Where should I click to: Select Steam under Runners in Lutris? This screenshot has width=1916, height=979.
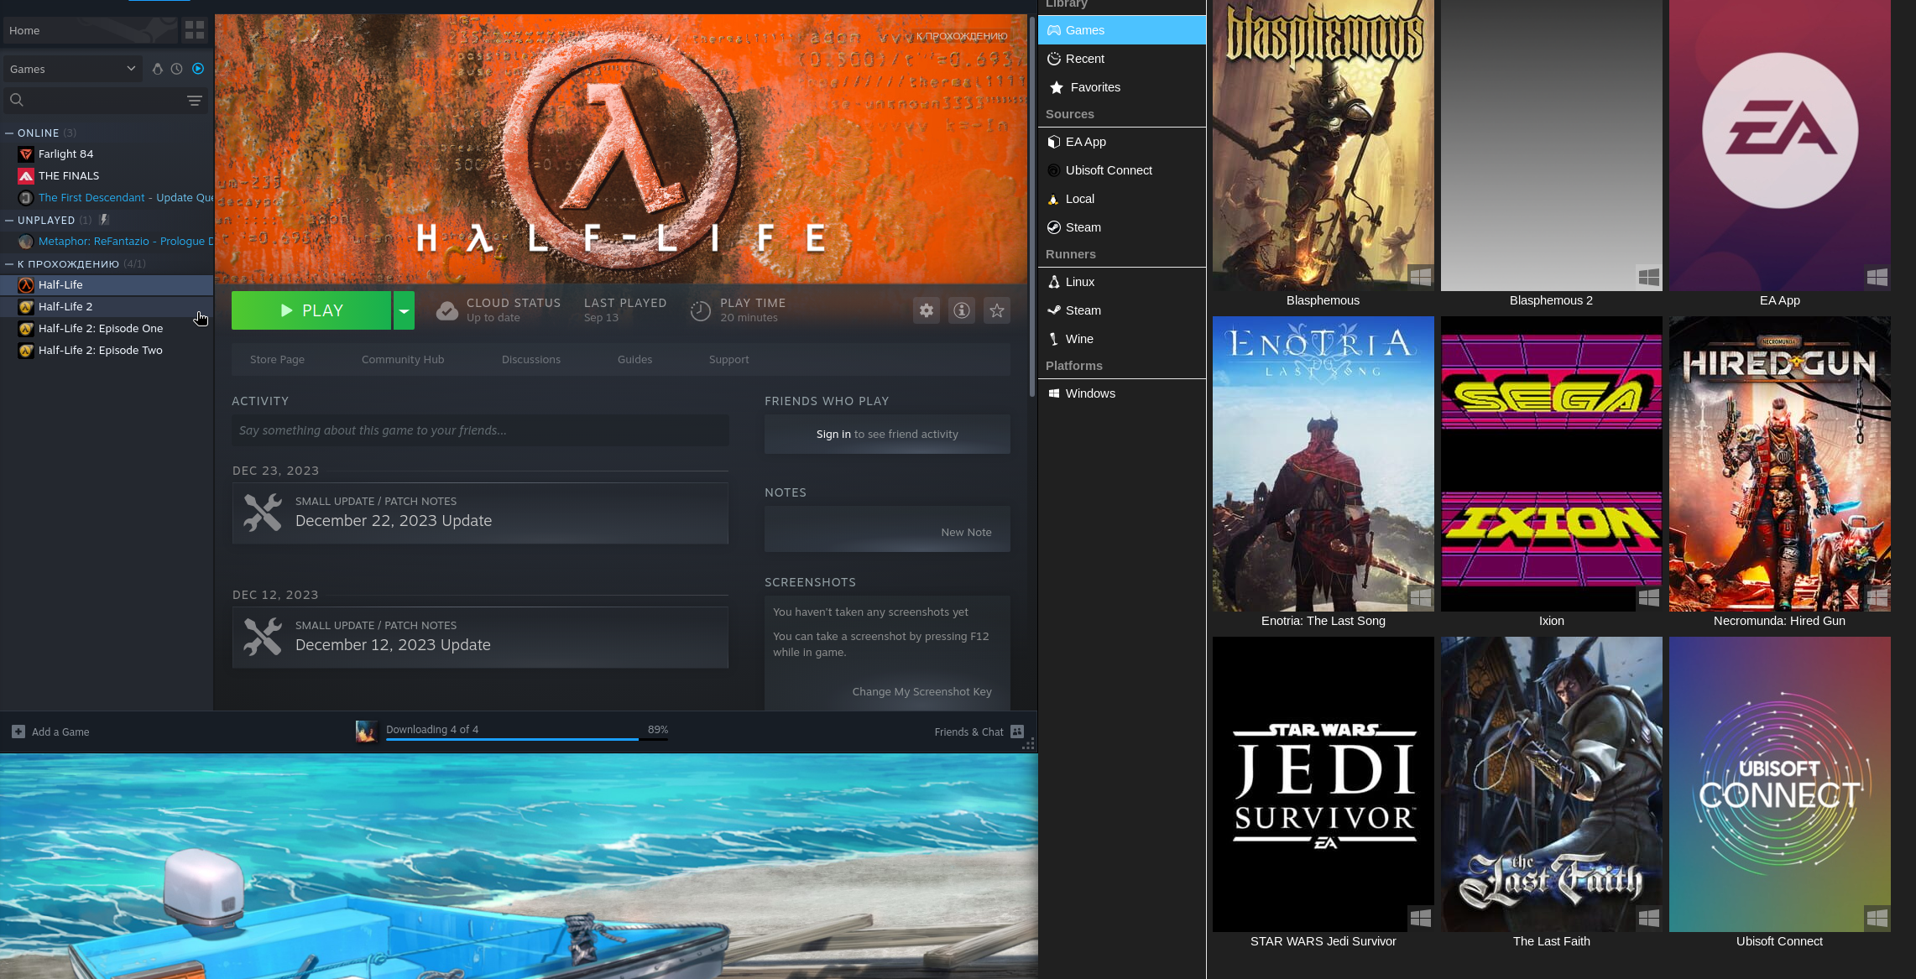[x=1122, y=310]
